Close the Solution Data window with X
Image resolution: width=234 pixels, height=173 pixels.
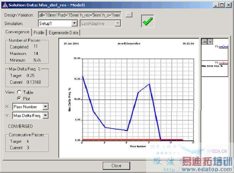(229, 5)
